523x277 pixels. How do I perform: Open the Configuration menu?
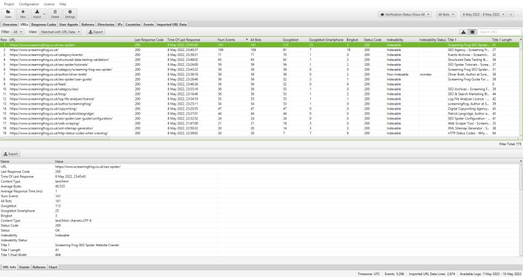[29, 4]
